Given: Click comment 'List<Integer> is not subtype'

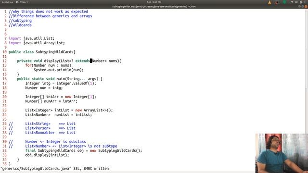Looking at the screenshot, I should click(x=88, y=146).
